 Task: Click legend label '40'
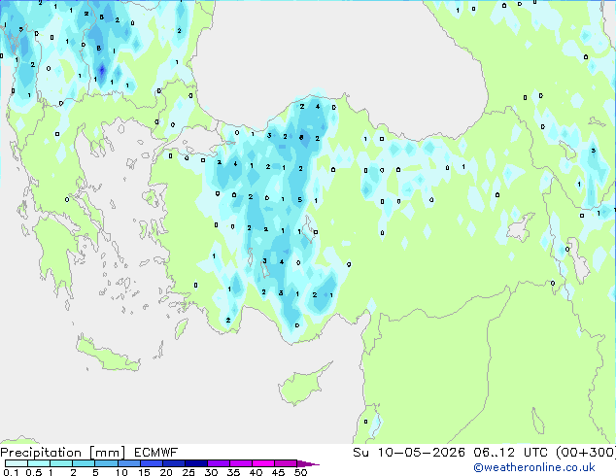[256, 472]
